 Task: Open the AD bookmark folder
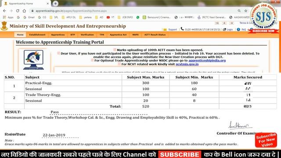(x=99, y=18)
